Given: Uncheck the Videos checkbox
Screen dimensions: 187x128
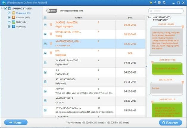Looking at the screenshot, I should [9, 26].
